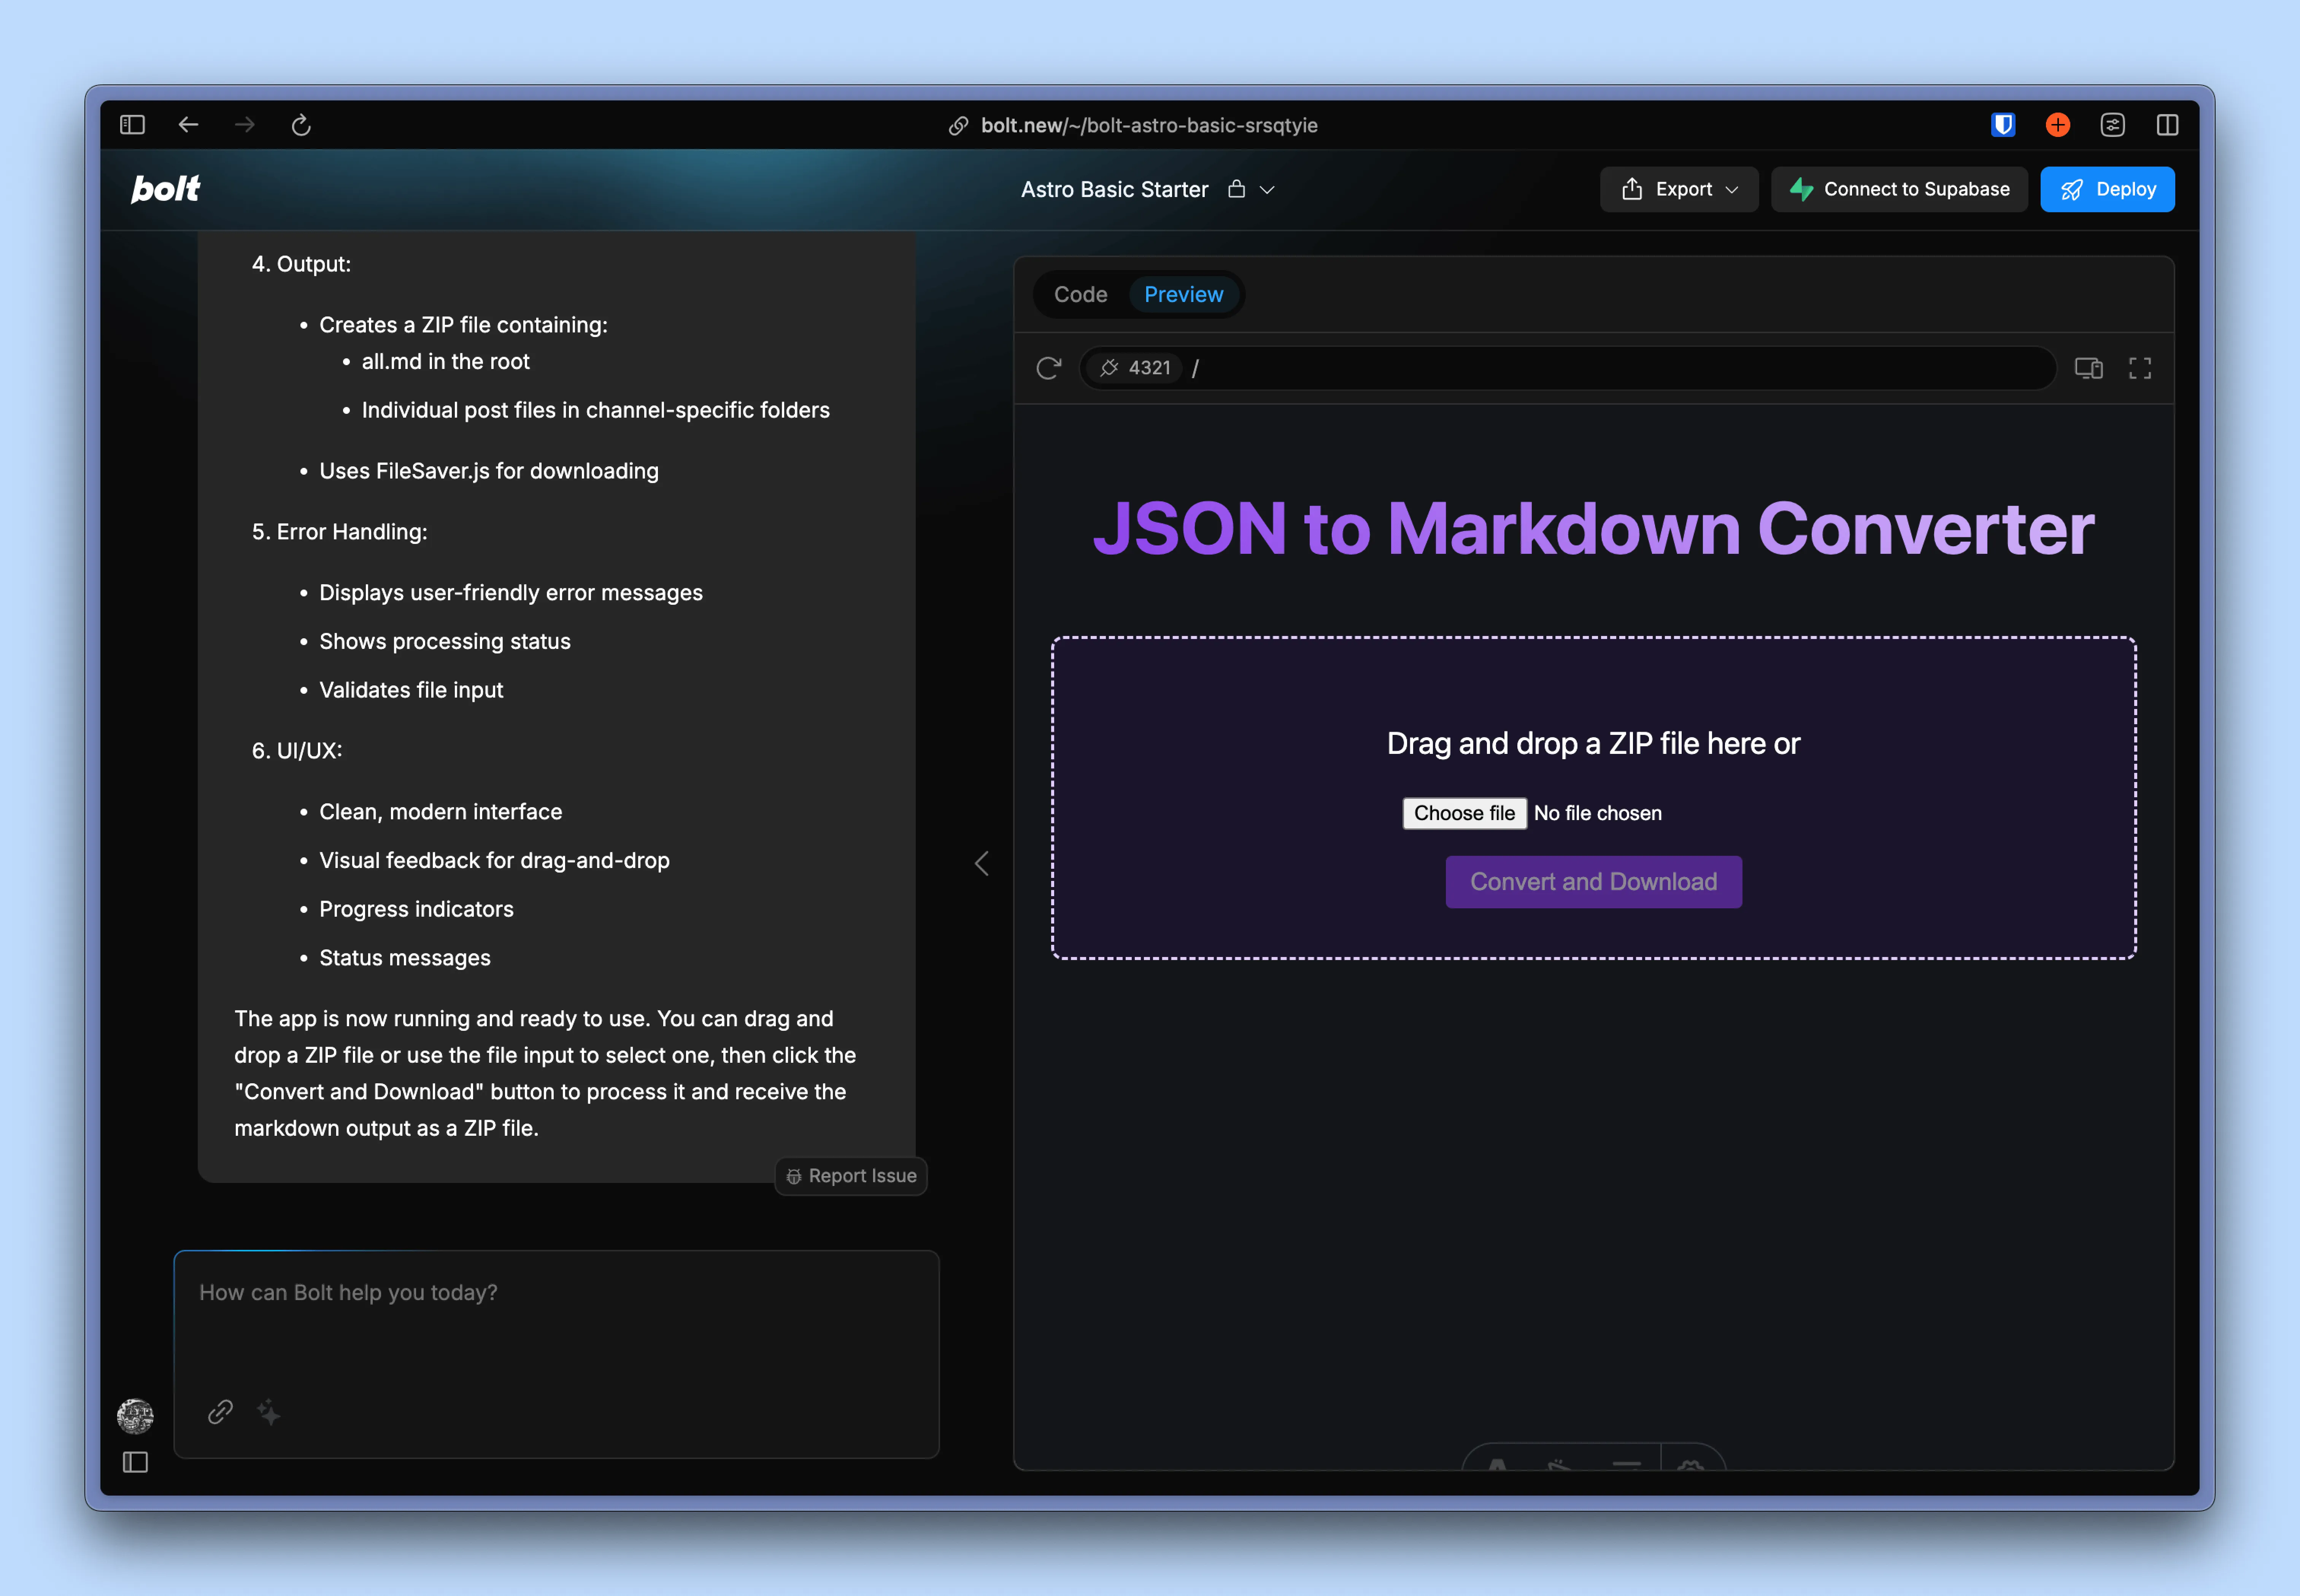The width and height of the screenshot is (2300, 1596).
Task: Click Connect to Supabase button
Action: pyautogui.click(x=1899, y=189)
